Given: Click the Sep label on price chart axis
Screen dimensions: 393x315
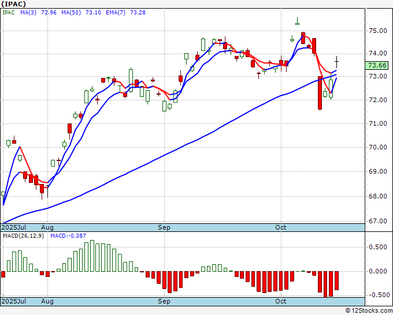Looking at the screenshot, I should [164, 227].
